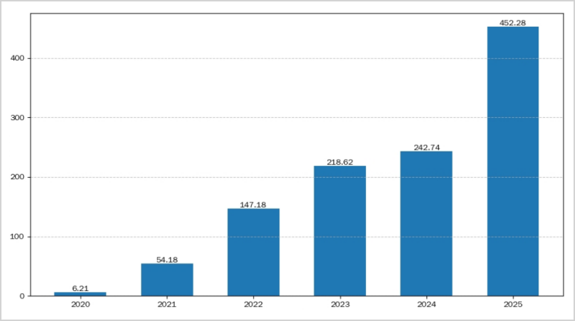Click the 2020 x-axis label
The height and width of the screenshot is (321, 575).
click(x=80, y=305)
